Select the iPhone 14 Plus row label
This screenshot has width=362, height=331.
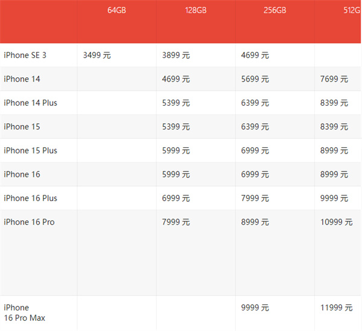tap(30, 103)
